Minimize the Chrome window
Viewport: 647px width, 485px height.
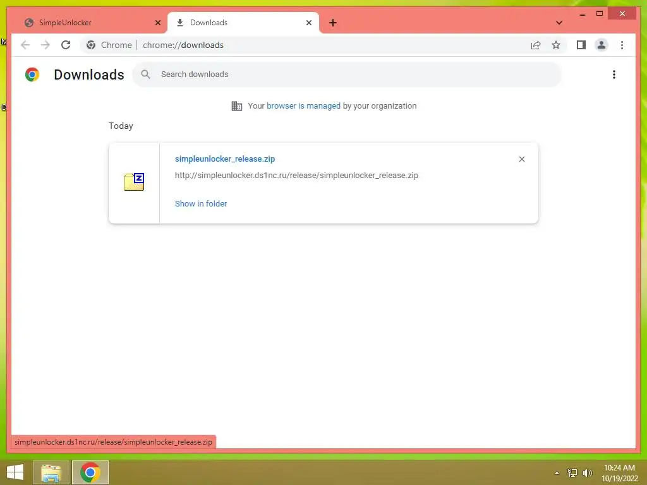[x=582, y=14]
